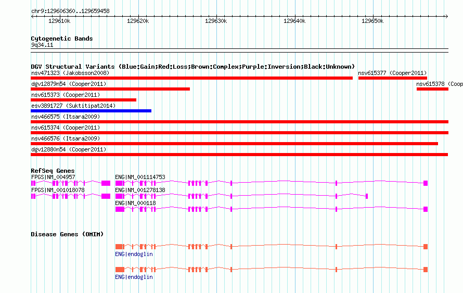Click the dgv12880n54 (Cooper2011) label
Image resolution: width=463 pixels, height=293 pixels.
69,149
